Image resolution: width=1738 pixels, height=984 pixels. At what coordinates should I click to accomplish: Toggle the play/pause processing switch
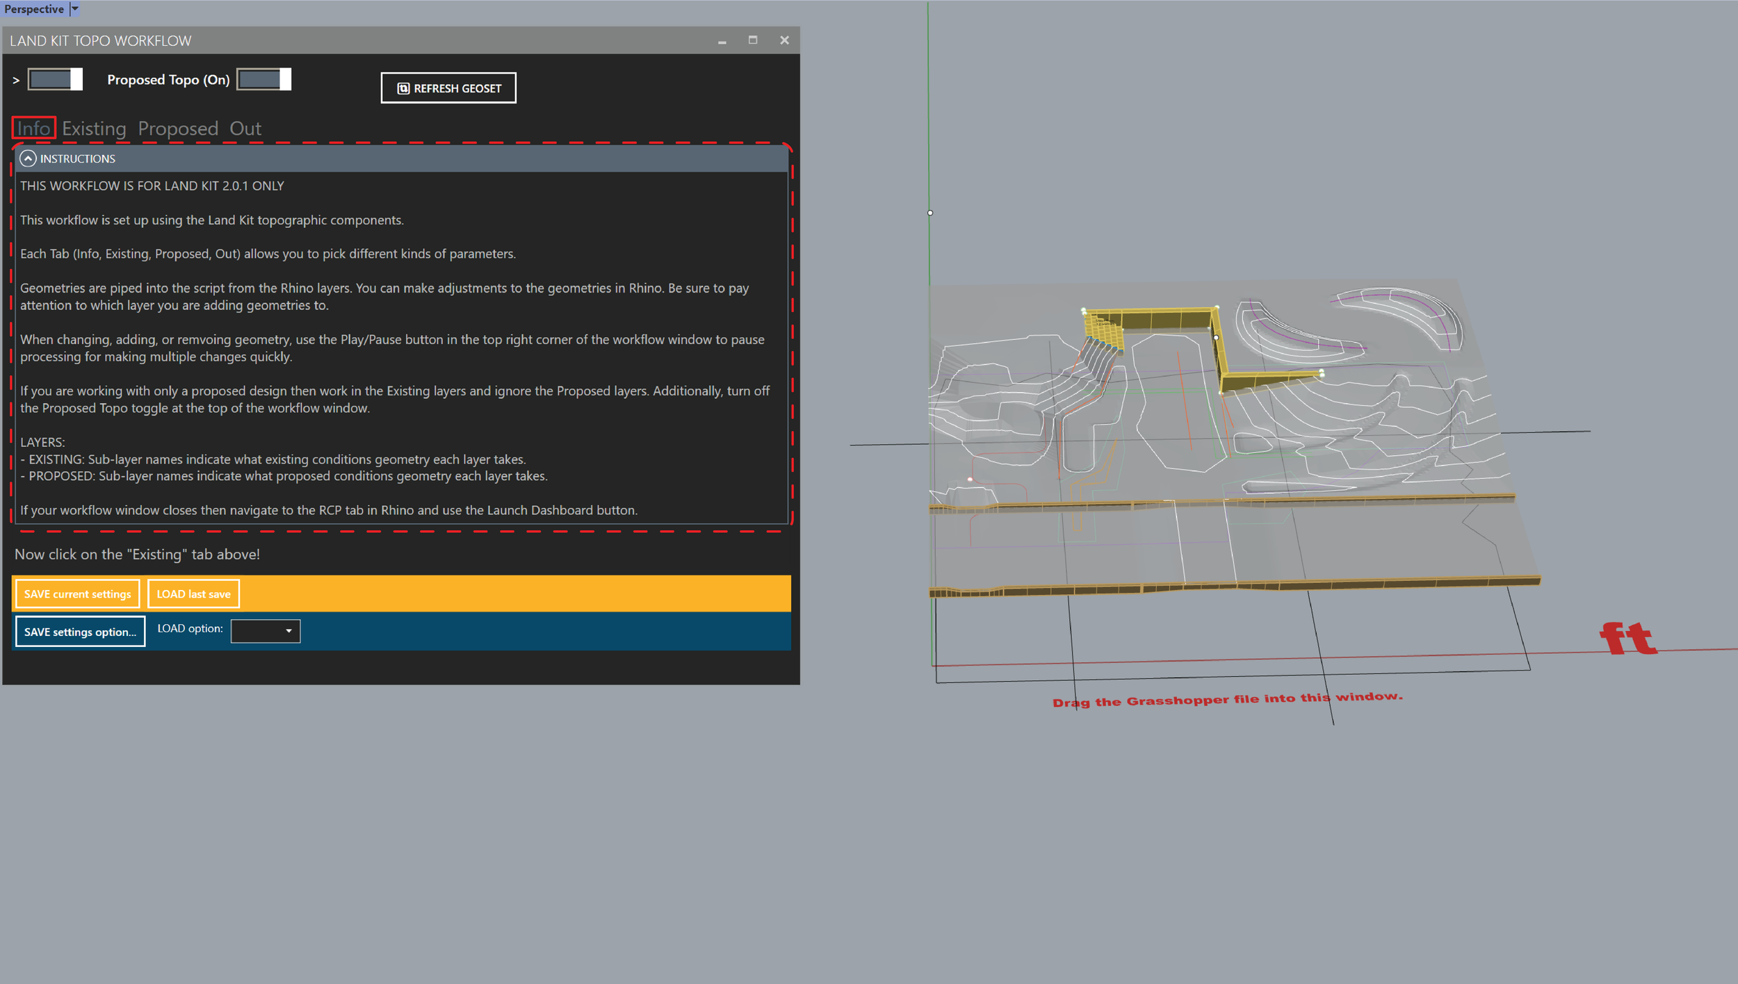(55, 79)
